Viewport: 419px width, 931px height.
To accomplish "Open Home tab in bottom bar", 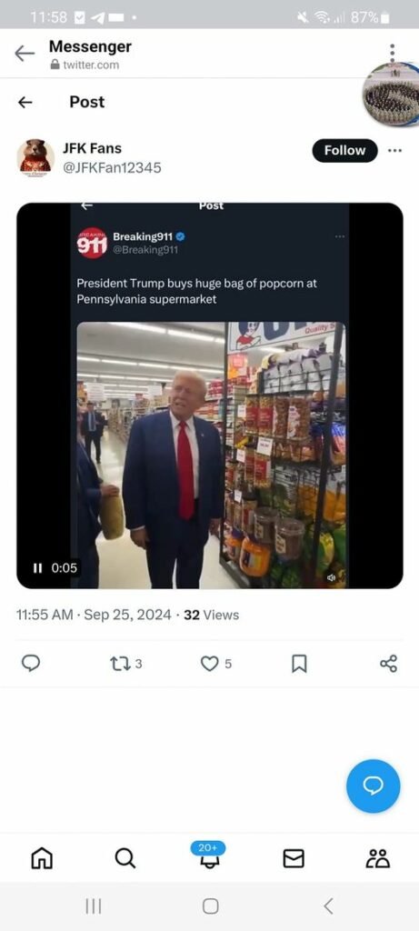I will point(42,858).
